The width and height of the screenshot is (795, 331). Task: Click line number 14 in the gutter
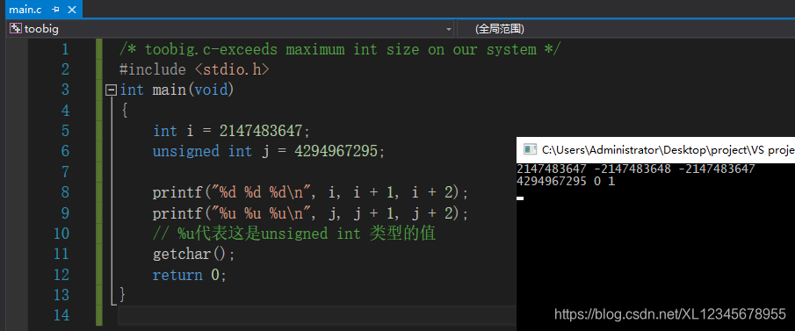click(x=61, y=315)
